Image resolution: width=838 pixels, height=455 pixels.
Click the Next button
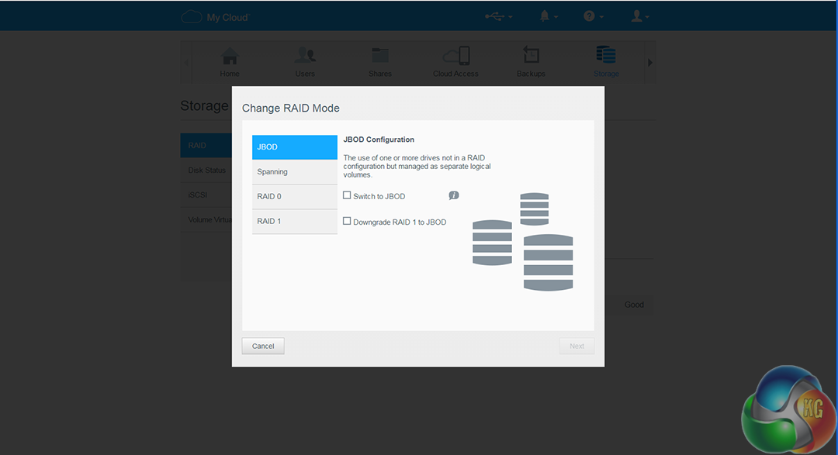click(x=577, y=346)
